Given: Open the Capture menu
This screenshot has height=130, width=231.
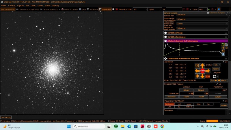Looking at the screenshot, I should [20, 5].
